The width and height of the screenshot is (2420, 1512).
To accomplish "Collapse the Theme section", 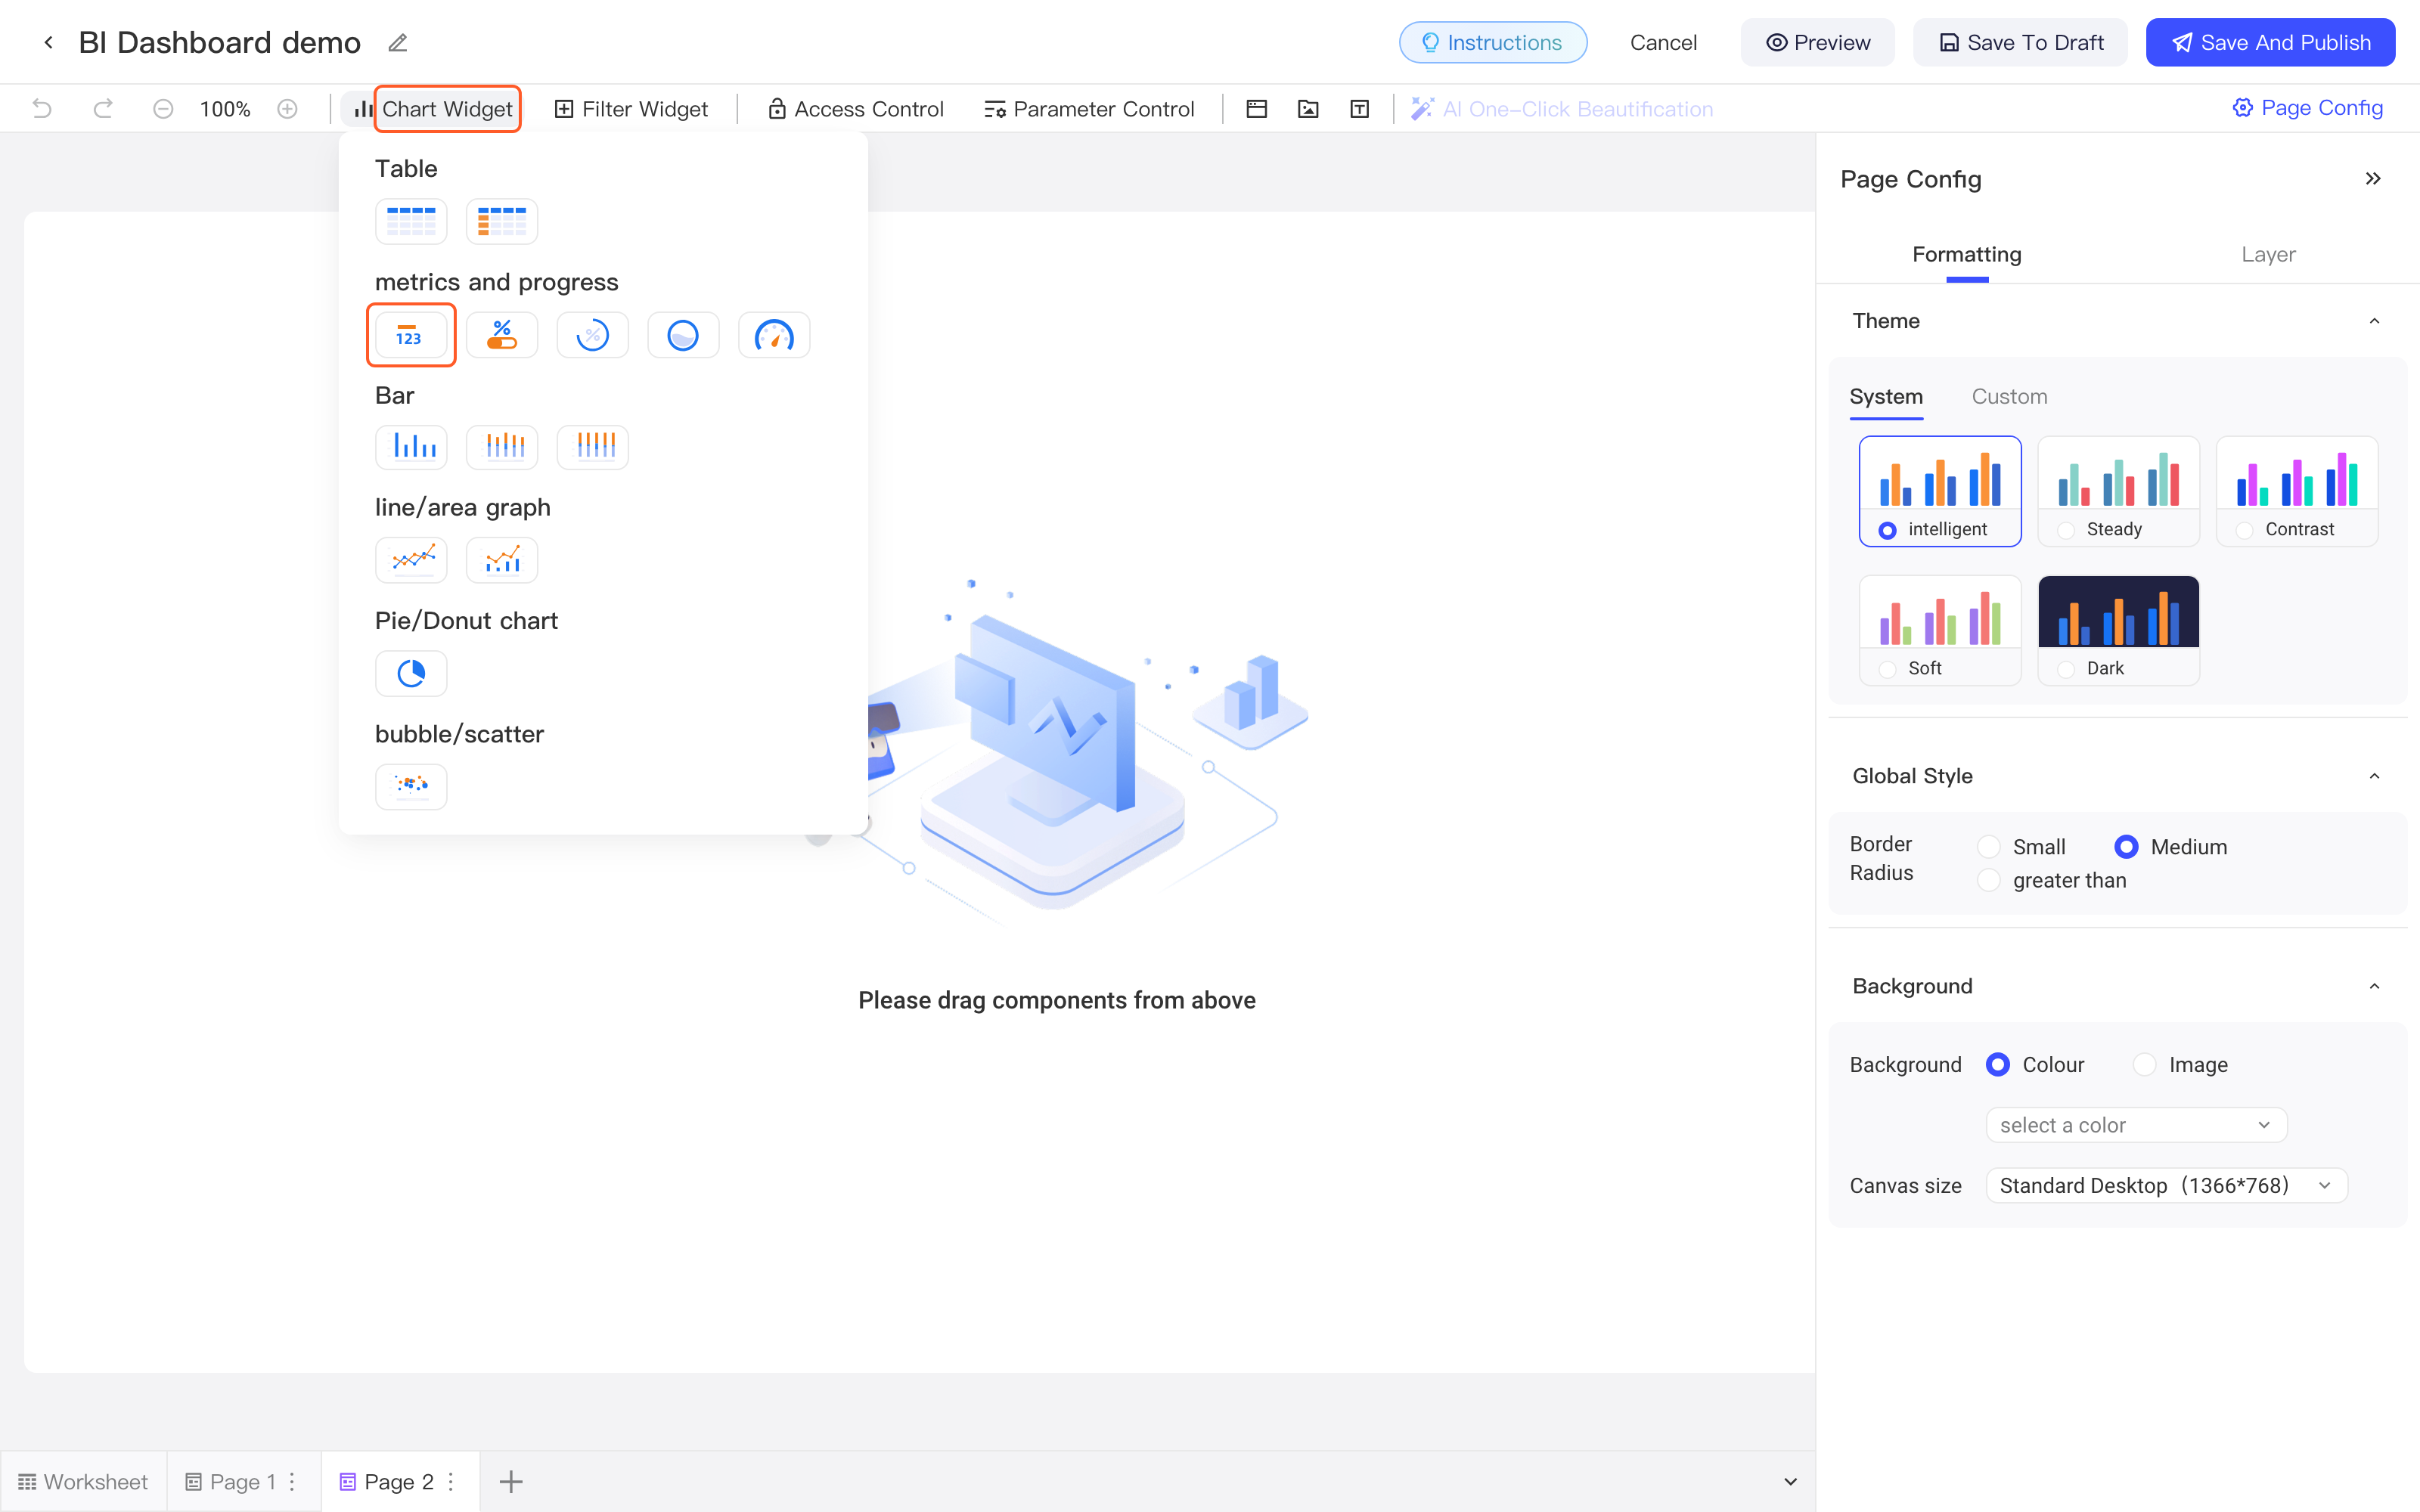I will [2374, 321].
